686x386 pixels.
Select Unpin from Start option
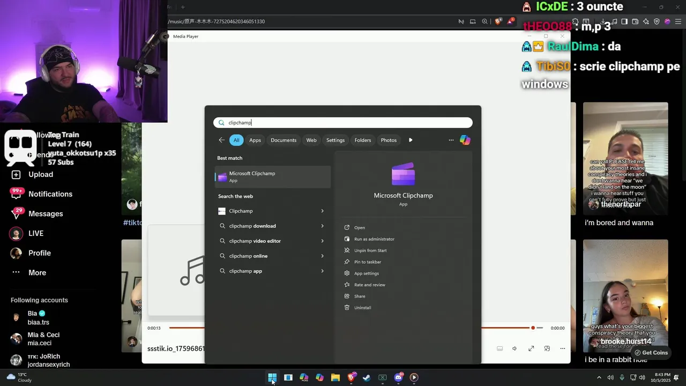[370, 250]
